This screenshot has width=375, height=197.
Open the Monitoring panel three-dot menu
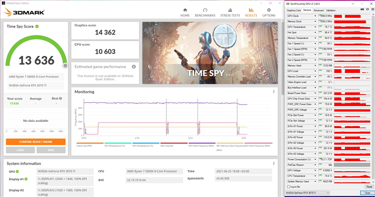(274, 92)
